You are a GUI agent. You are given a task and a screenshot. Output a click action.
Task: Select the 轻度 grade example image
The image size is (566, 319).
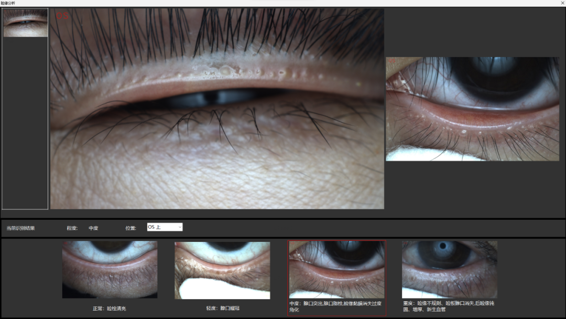tap(221, 269)
